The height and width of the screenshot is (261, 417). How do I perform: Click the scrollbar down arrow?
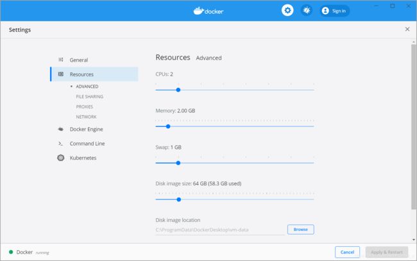(x=414, y=239)
